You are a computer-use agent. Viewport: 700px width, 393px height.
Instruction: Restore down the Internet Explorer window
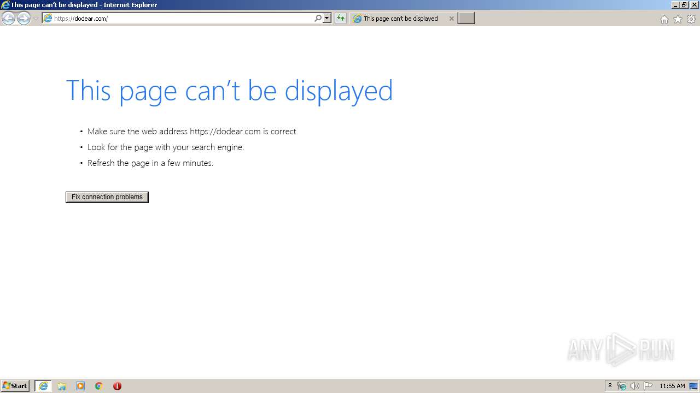(x=684, y=5)
